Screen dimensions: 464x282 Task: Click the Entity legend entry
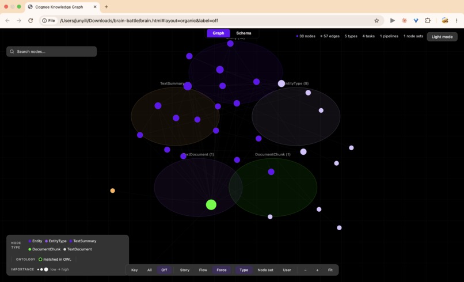(x=35, y=241)
